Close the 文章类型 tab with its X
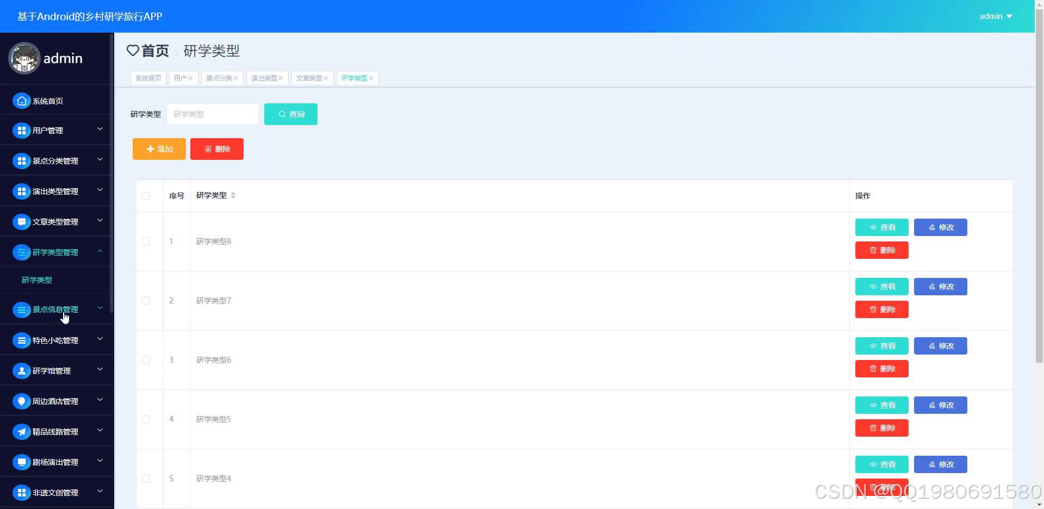 coord(326,78)
